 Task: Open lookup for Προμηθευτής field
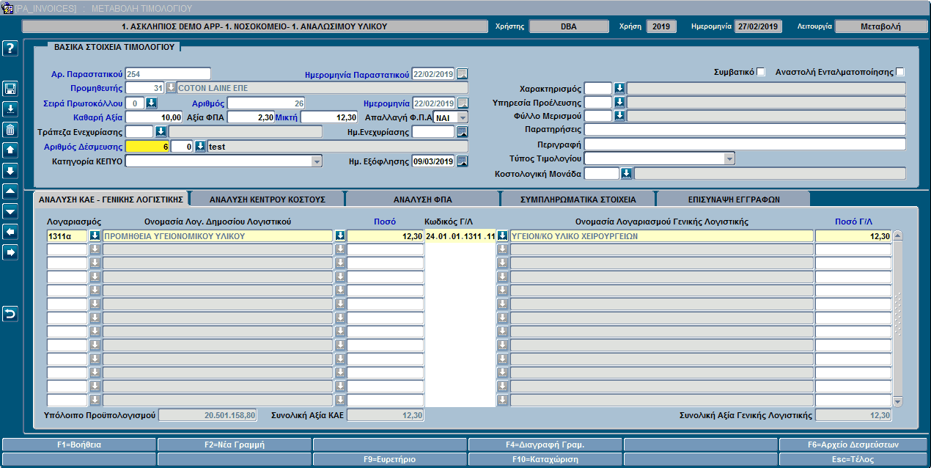coord(171,88)
